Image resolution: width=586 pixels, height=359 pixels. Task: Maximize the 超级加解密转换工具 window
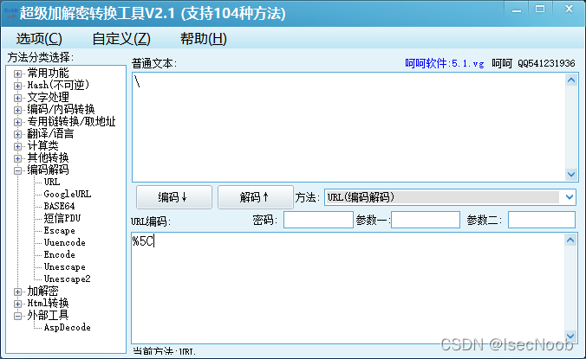pos(540,10)
